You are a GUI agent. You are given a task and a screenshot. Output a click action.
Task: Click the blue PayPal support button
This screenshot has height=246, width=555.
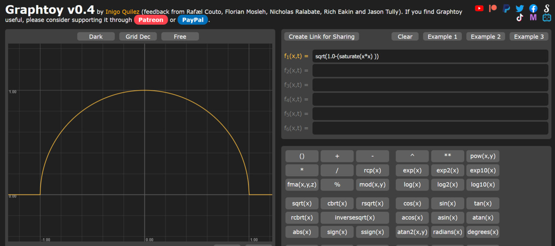coord(193,19)
